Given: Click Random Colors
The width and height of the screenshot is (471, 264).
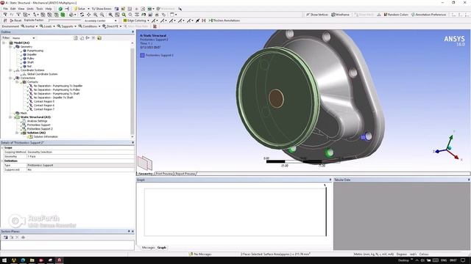Looking at the screenshot, I should 396,15.
